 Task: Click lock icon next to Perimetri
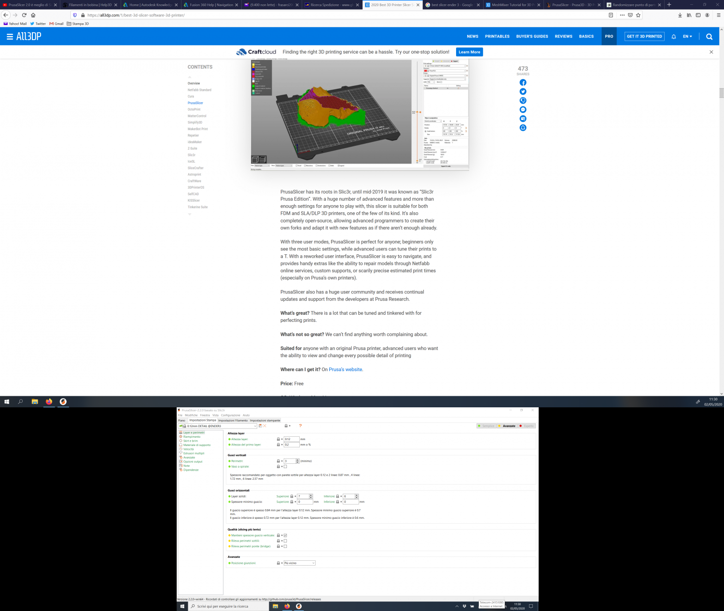278,461
